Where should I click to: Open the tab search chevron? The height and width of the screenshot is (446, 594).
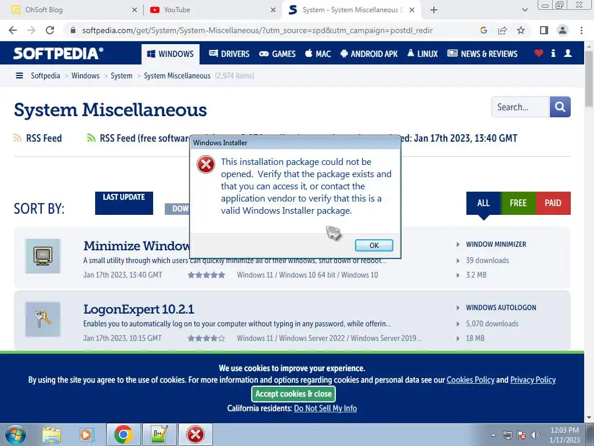coord(524,10)
